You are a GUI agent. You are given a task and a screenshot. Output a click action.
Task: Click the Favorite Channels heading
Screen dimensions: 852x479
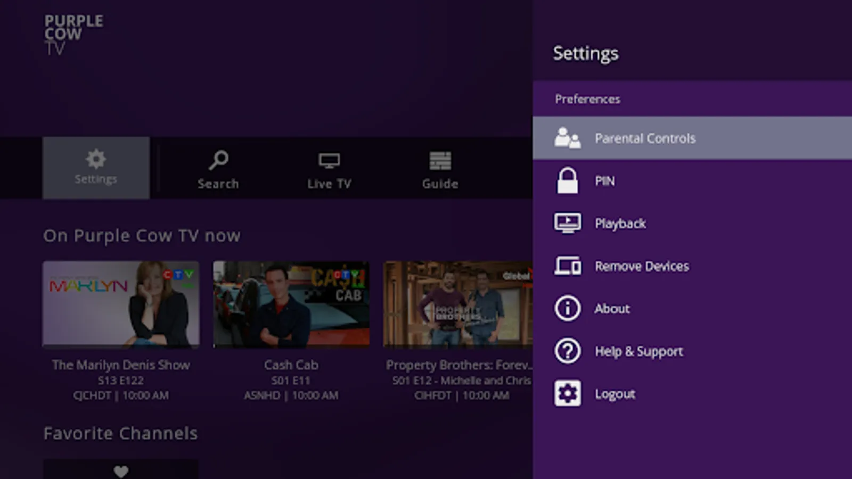tap(120, 433)
